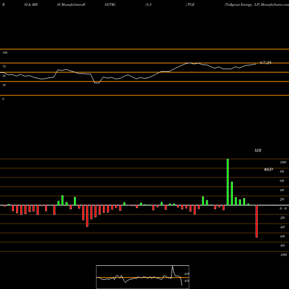This screenshot has height=289, width=289.
Task: Click the -80 label on MR axis
Action: click(282, 246)
